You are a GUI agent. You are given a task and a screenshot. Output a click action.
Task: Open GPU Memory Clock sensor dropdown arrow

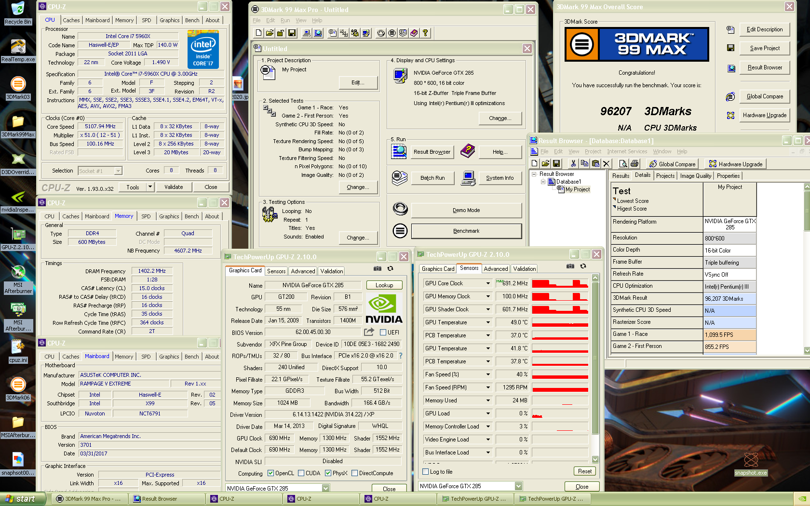pos(488,296)
